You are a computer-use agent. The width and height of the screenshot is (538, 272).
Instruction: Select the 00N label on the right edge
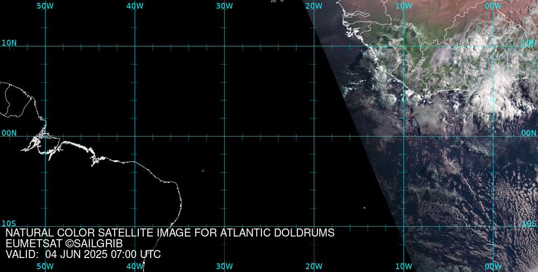tap(529, 133)
